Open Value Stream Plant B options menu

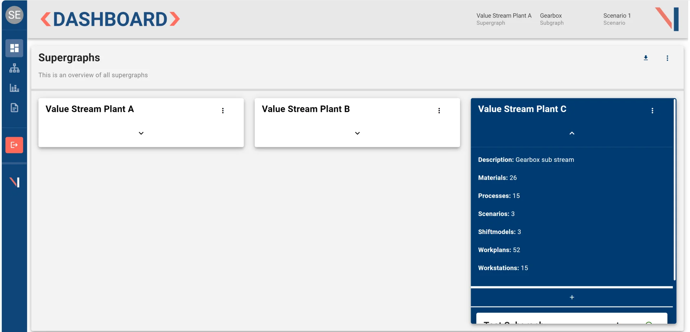(x=439, y=111)
